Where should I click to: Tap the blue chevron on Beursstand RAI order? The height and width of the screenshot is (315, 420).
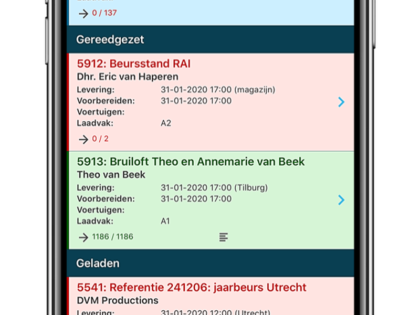point(341,102)
